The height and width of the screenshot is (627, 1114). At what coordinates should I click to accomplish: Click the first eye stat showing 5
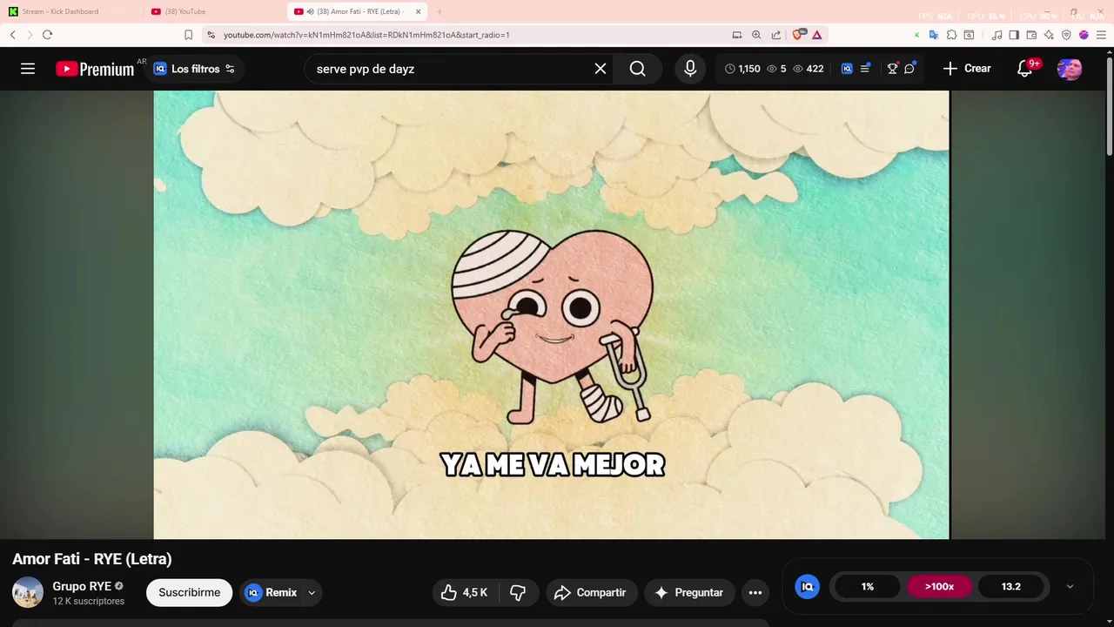[x=776, y=69]
